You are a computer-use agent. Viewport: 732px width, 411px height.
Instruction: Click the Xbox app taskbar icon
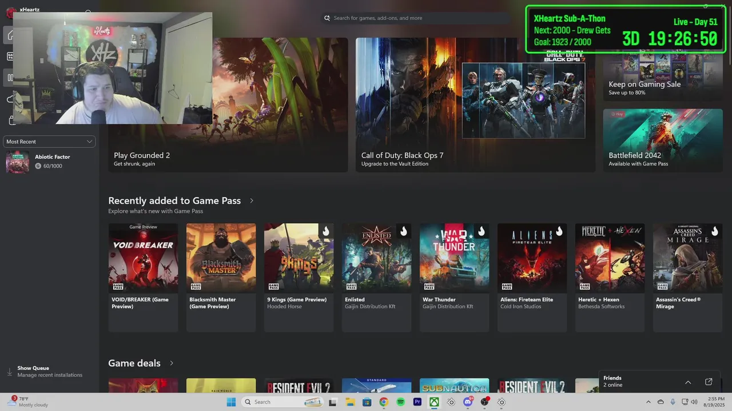pos(435,402)
